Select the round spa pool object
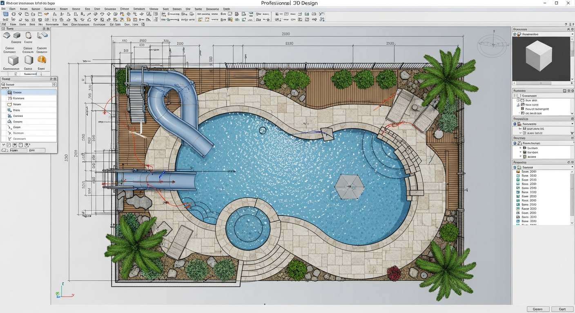575x313 pixels. pos(248,227)
